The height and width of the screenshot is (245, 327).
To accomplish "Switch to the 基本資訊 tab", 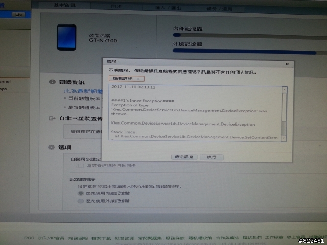I will tap(64, 5).
